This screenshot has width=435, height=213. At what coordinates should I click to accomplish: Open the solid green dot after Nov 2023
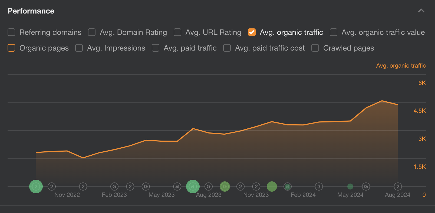(272, 187)
